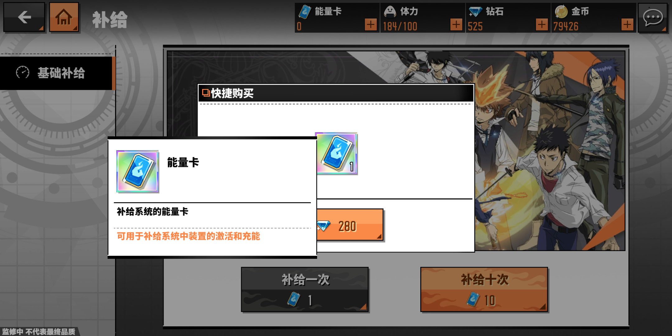The image size is (672, 336).
Task: Add more 能量卡 with plus button
Action: point(371,24)
